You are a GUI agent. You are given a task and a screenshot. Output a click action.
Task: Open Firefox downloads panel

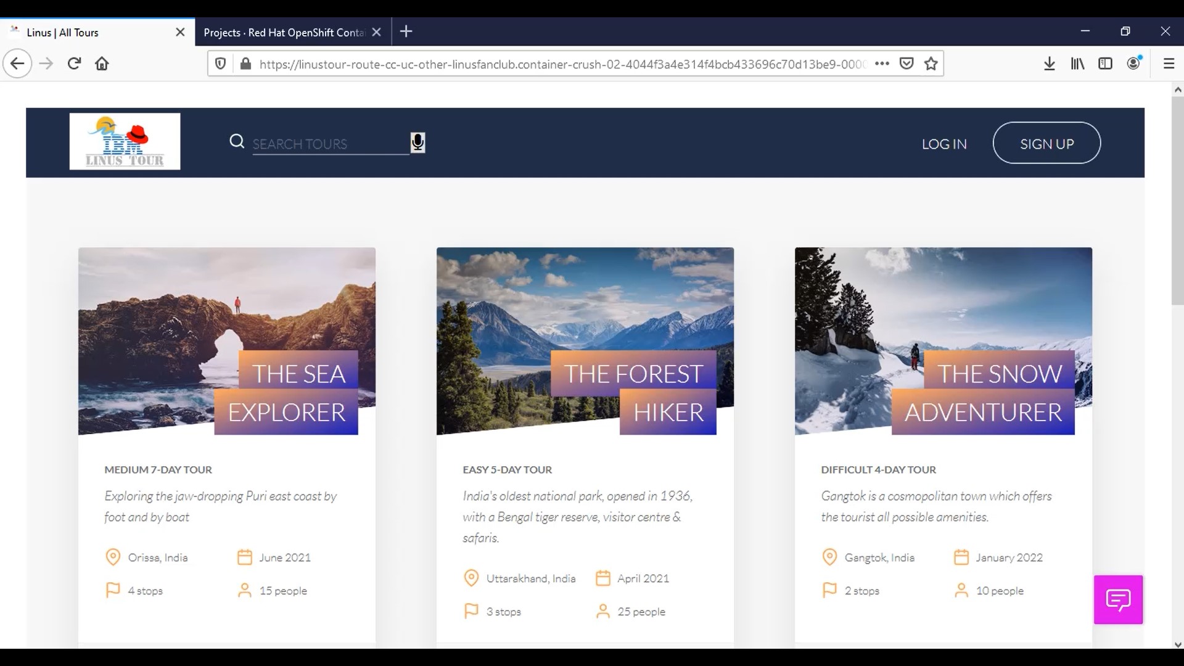1049,64
